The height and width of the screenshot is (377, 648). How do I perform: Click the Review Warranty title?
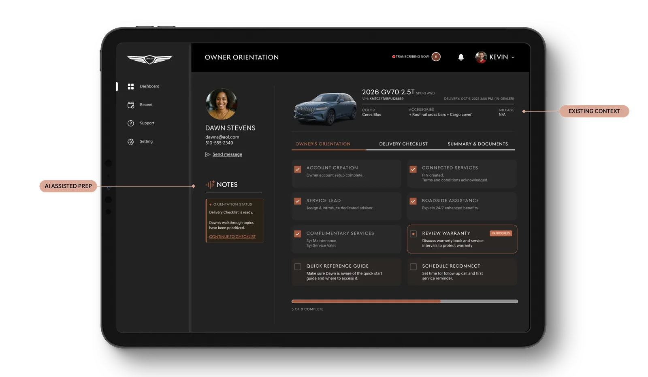click(446, 234)
